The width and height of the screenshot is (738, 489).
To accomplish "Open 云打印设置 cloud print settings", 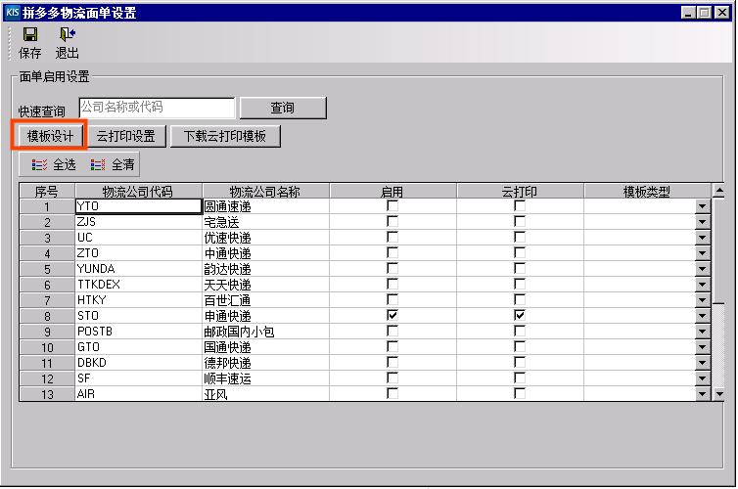I will tap(126, 136).
